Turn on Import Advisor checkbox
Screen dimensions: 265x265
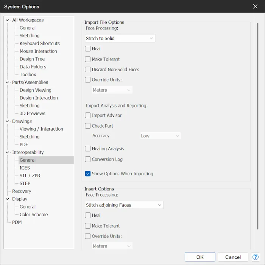pos(87,115)
